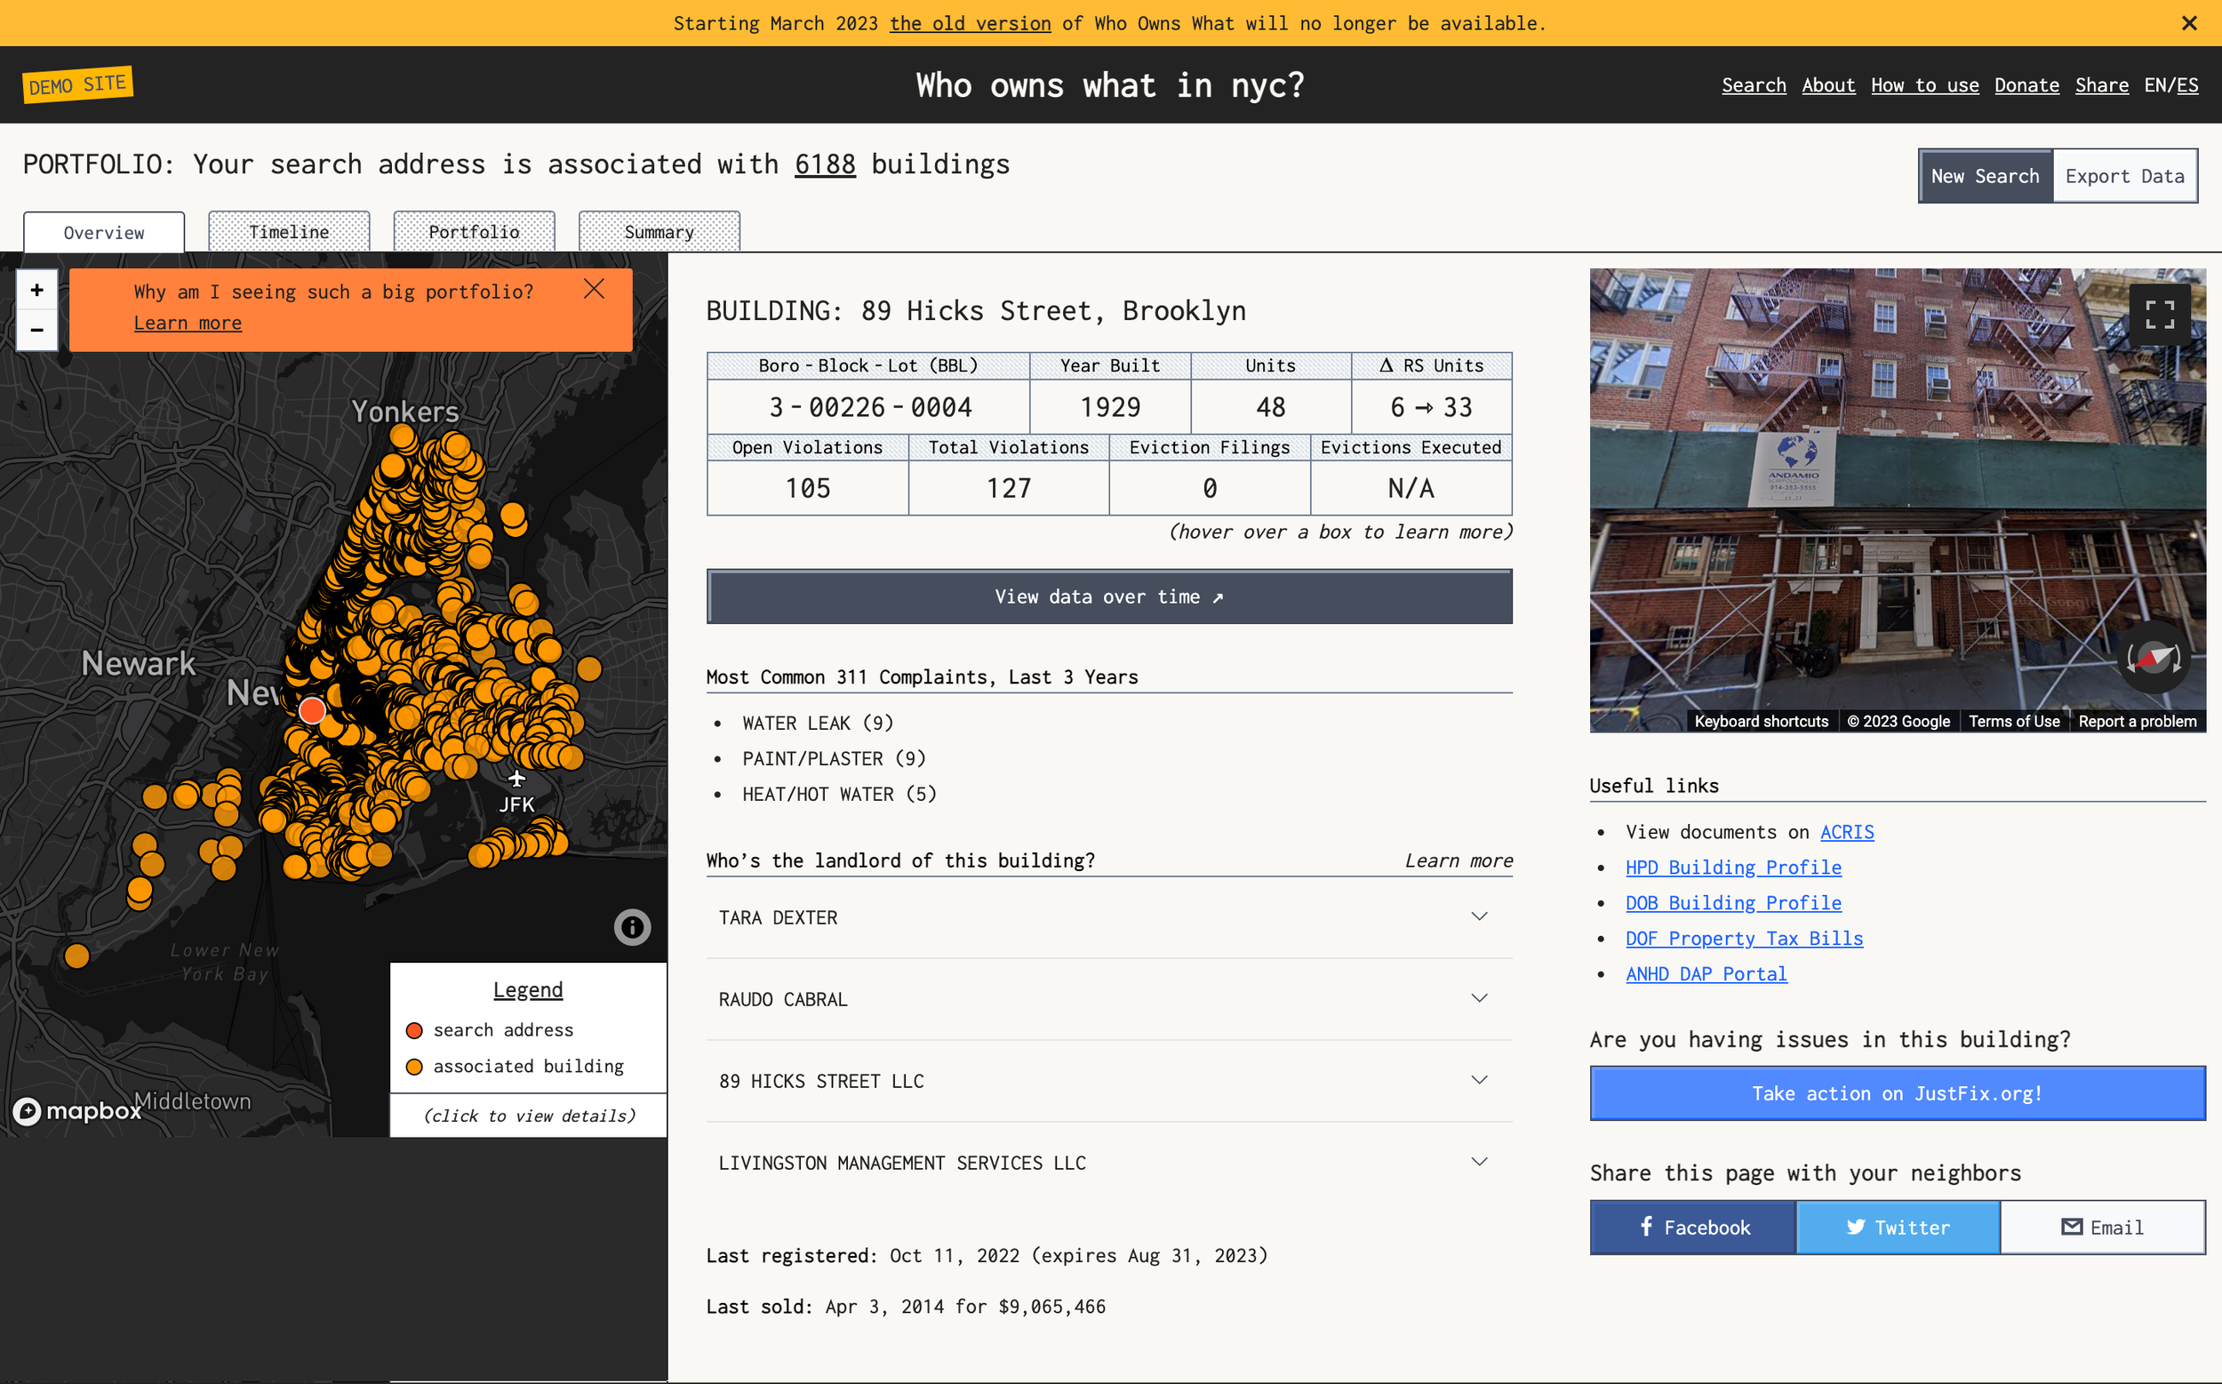Click the red search address marker

[x=312, y=709]
